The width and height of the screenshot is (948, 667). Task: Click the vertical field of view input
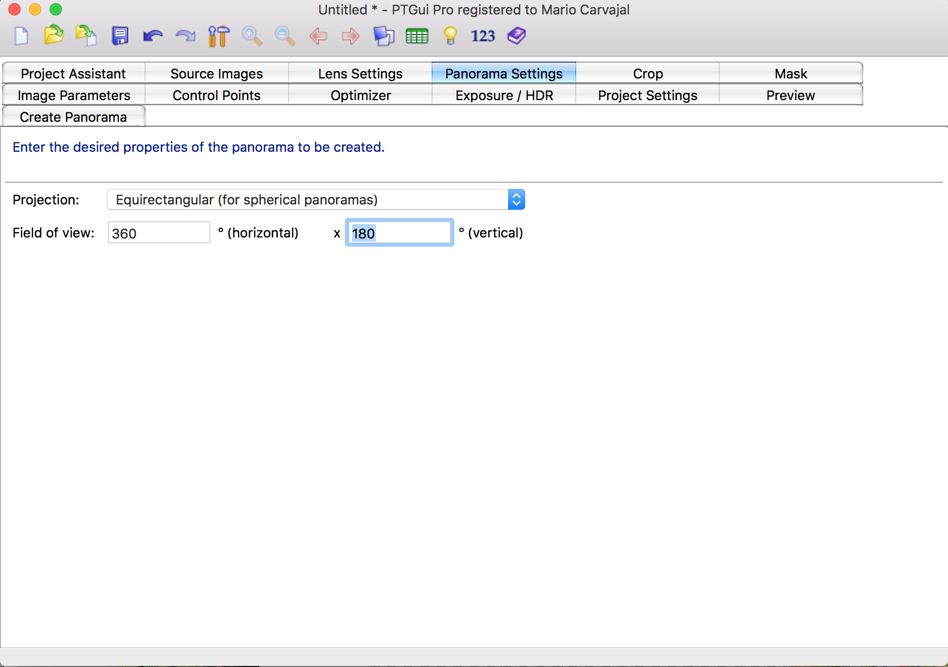coord(399,233)
